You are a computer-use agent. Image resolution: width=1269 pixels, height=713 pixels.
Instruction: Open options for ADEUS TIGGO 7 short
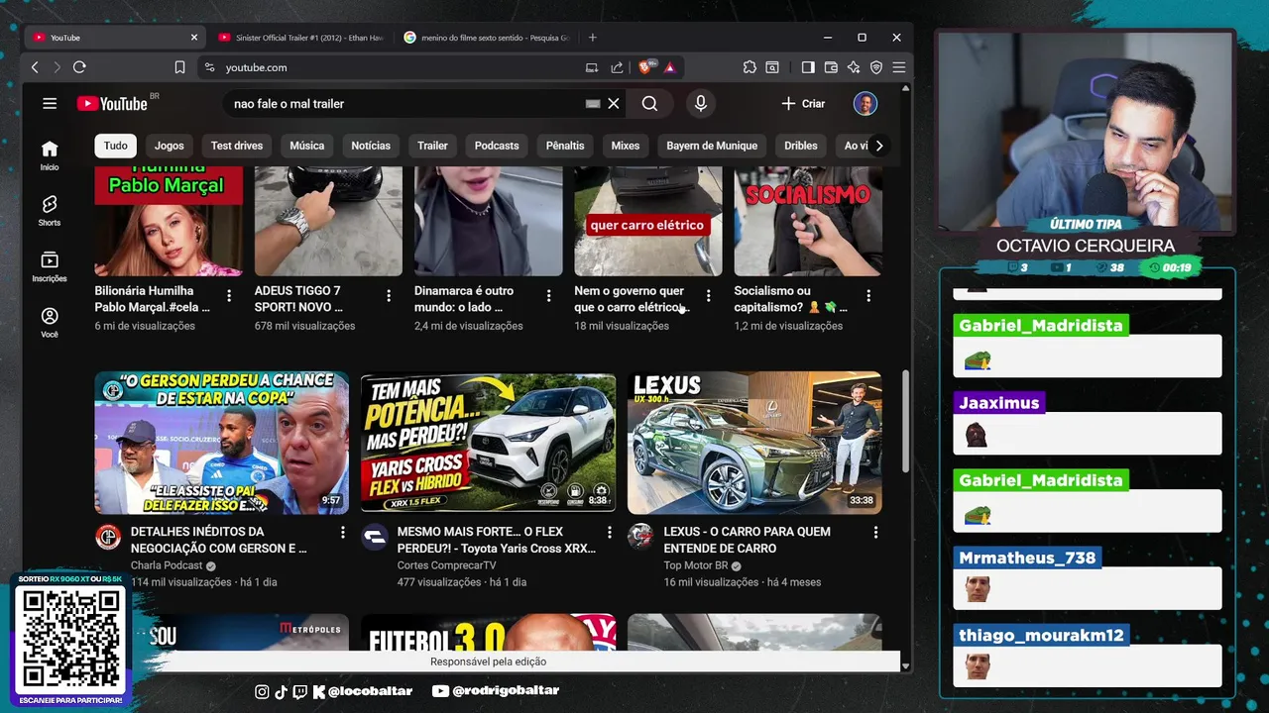coord(389,295)
